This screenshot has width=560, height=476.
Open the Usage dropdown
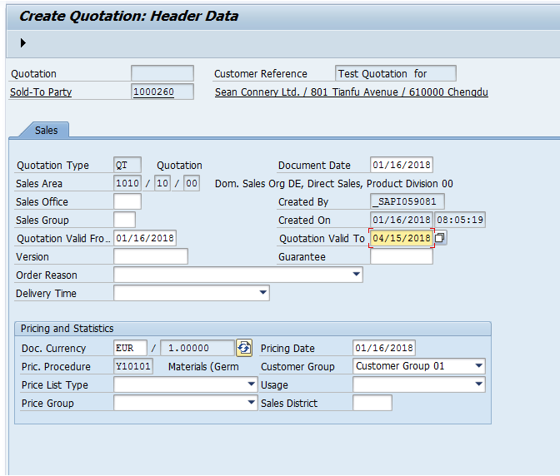pos(478,384)
